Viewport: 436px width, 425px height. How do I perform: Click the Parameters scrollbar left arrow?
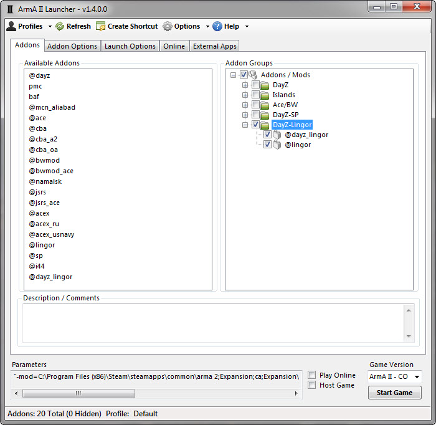pos(16,393)
